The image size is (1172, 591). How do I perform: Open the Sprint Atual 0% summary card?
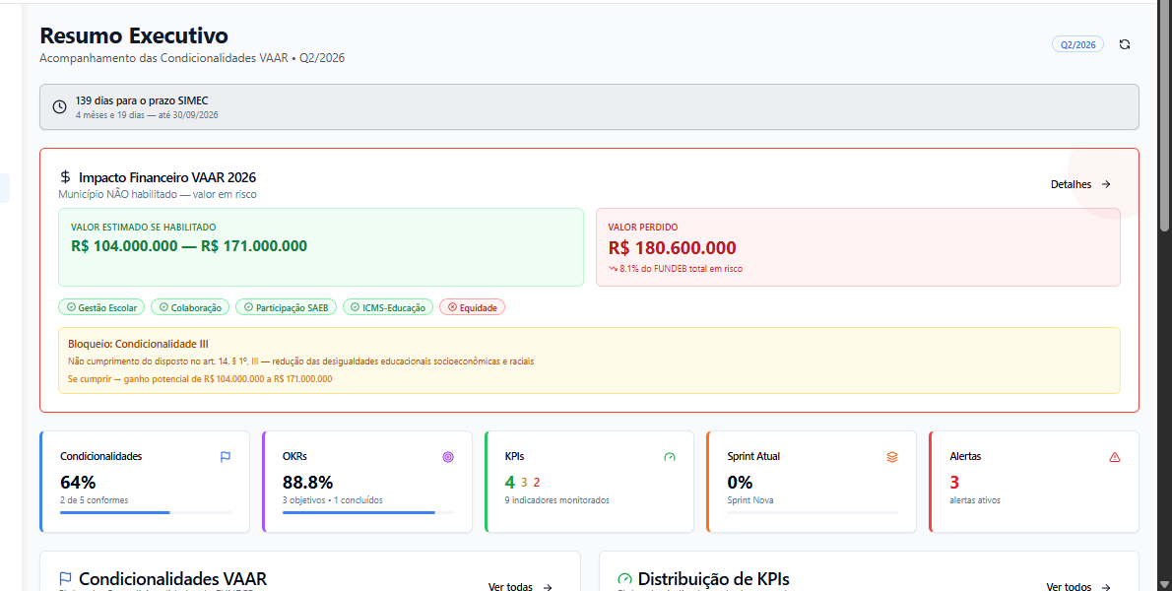tap(812, 482)
